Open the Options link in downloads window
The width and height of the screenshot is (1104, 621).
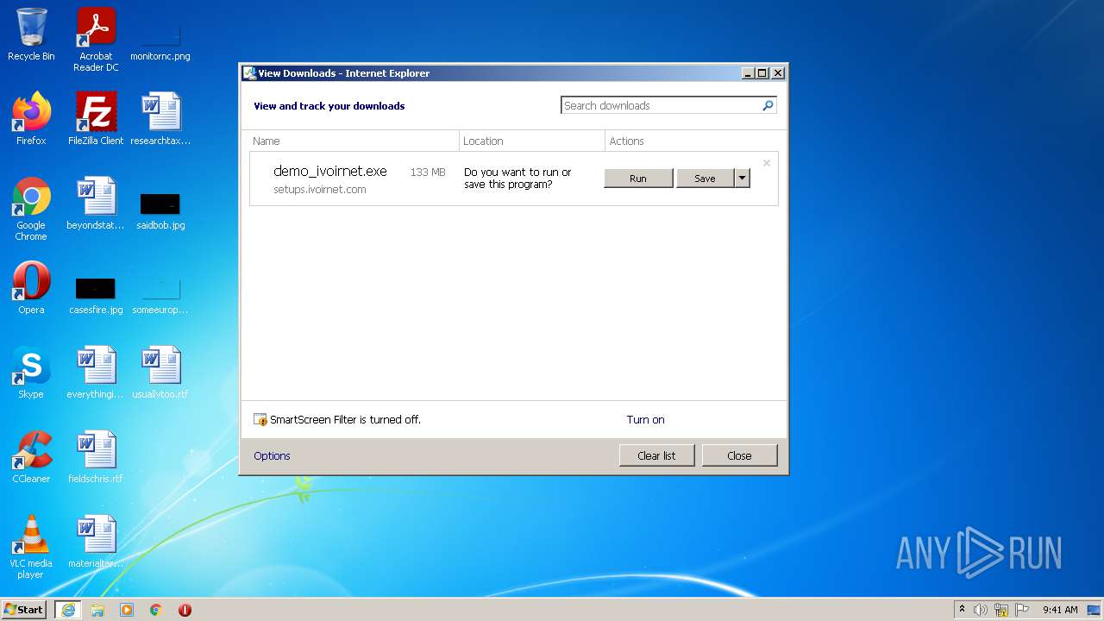pyautogui.click(x=272, y=456)
